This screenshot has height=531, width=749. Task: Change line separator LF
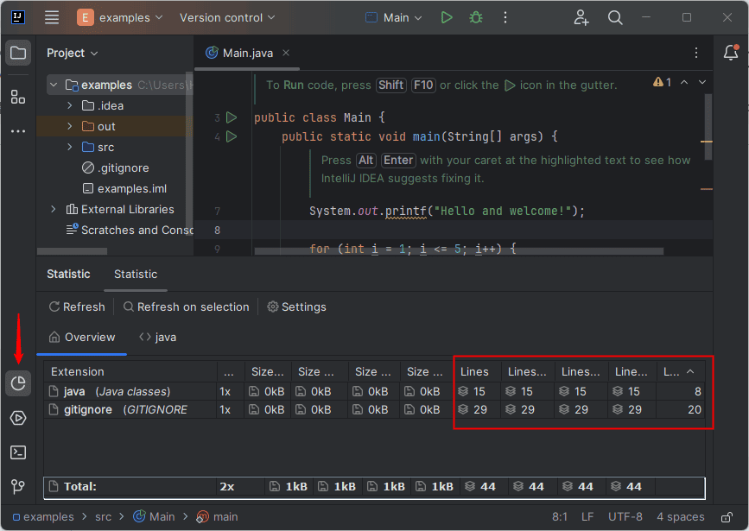pyautogui.click(x=587, y=517)
